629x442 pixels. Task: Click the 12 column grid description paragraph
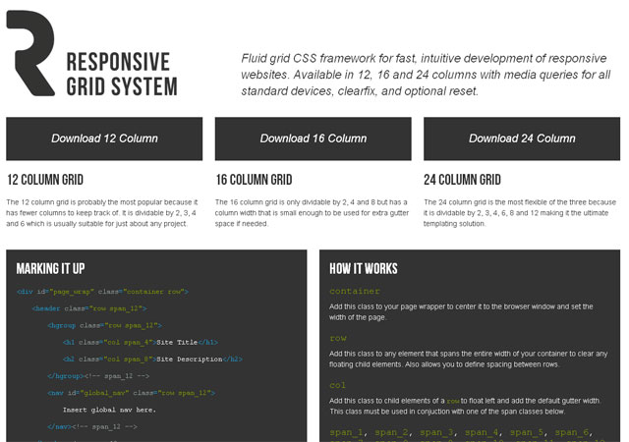tap(102, 213)
